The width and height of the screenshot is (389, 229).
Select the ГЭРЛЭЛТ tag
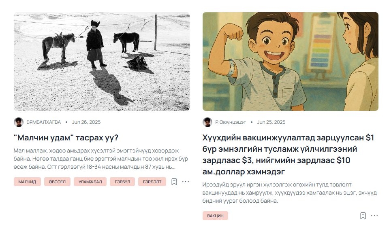152,182
